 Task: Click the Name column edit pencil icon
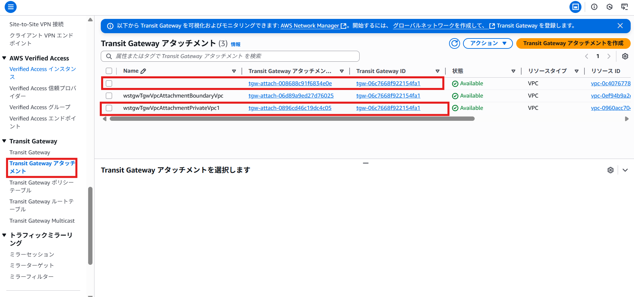pyautogui.click(x=143, y=71)
